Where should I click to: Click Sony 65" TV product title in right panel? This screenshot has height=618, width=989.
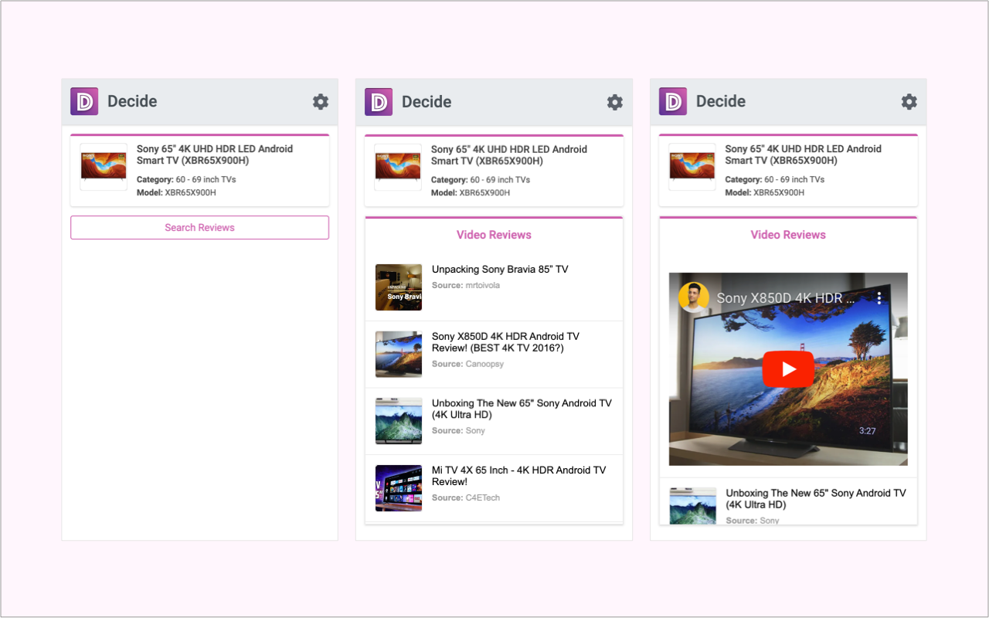[804, 154]
